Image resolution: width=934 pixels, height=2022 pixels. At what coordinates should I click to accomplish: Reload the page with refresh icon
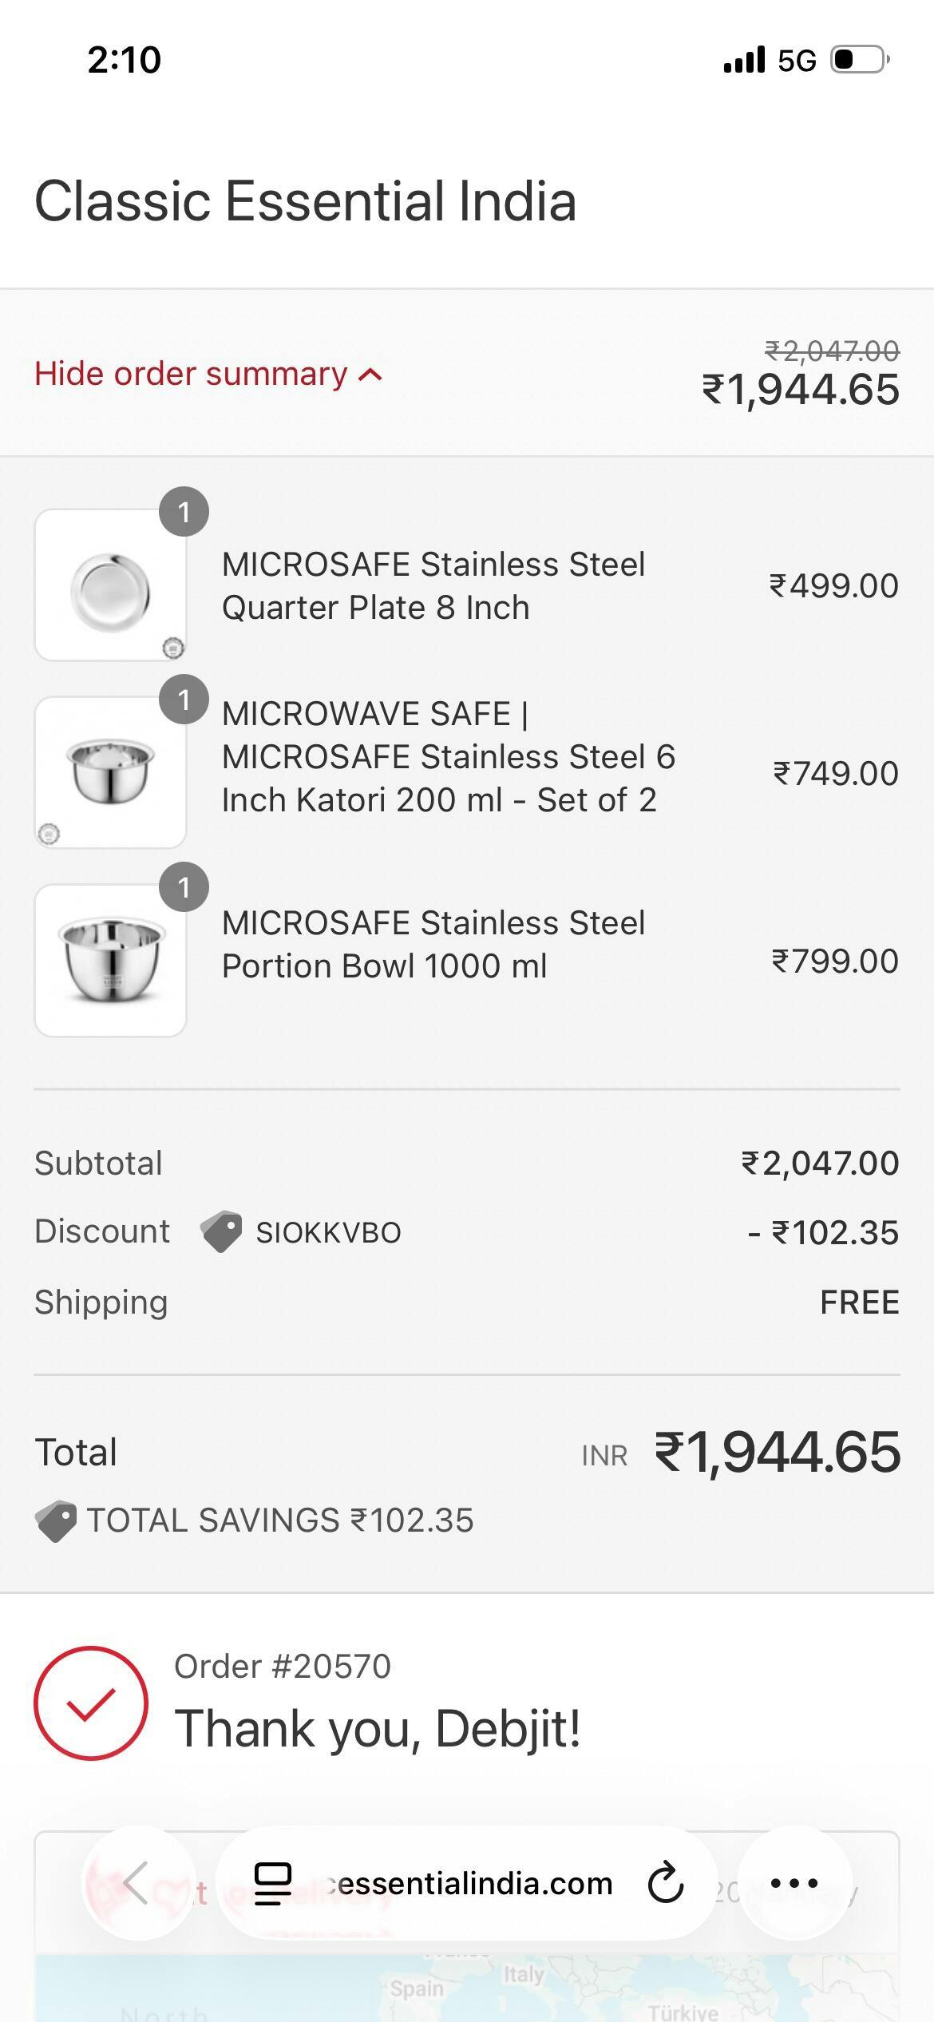tap(665, 1883)
